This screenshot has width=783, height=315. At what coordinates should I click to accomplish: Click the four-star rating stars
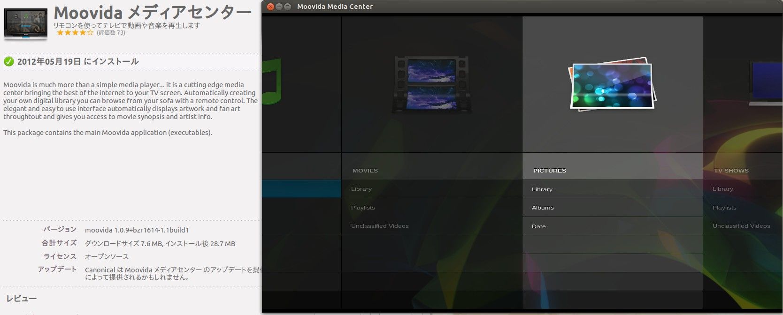click(x=75, y=33)
